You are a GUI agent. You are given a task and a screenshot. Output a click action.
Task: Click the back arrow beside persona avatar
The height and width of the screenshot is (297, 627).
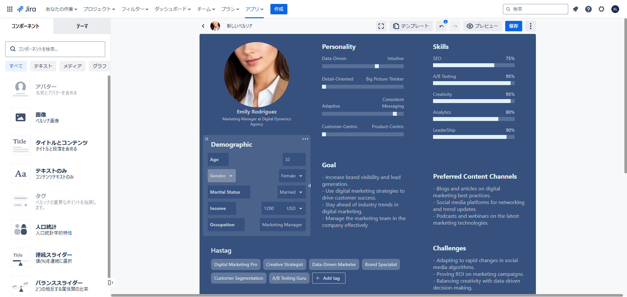click(x=203, y=26)
